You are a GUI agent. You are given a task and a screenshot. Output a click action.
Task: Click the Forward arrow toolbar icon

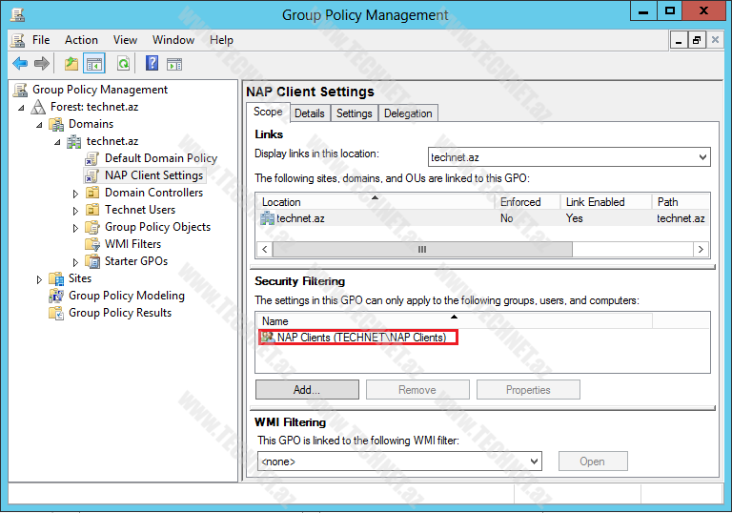(x=42, y=64)
